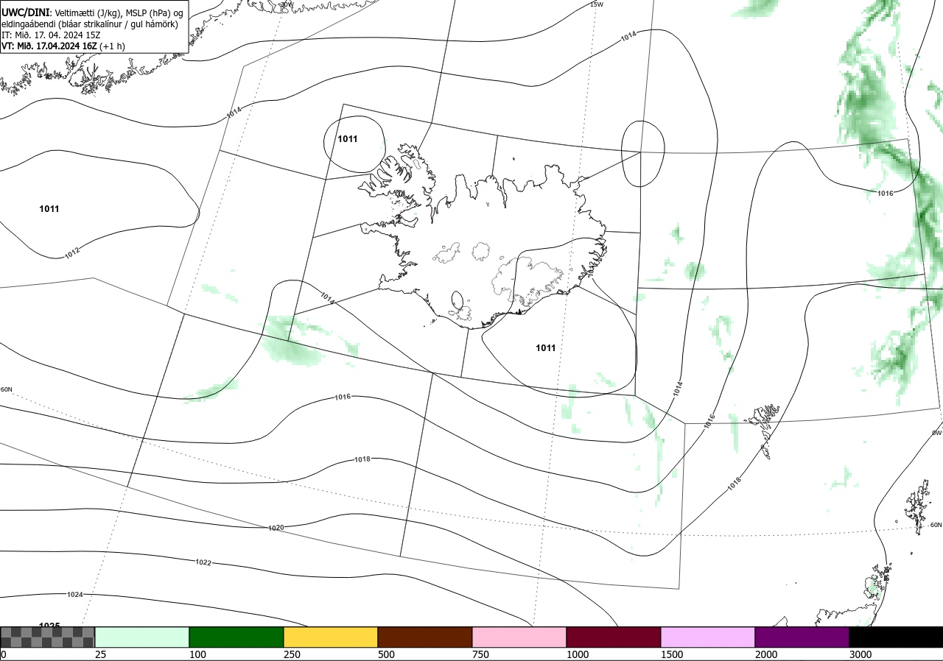Click the legend value 25
943x661 pixels.
pos(101,654)
